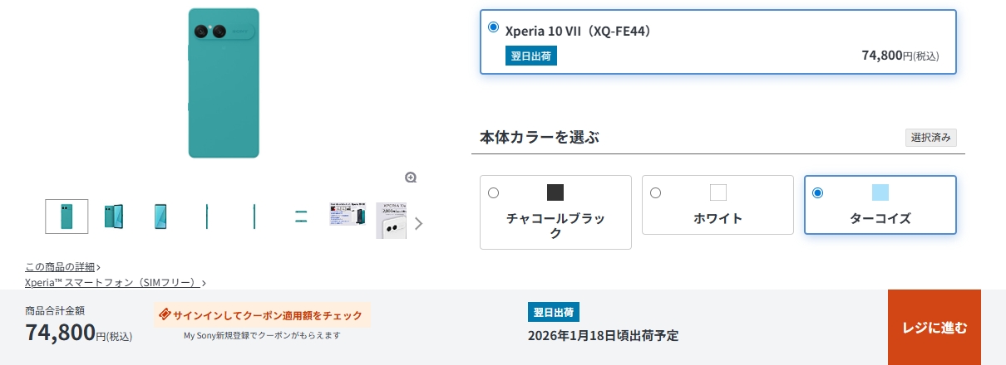Click the 選択済み badge beside color heading
This screenshot has width=1006, height=365.
click(930, 138)
